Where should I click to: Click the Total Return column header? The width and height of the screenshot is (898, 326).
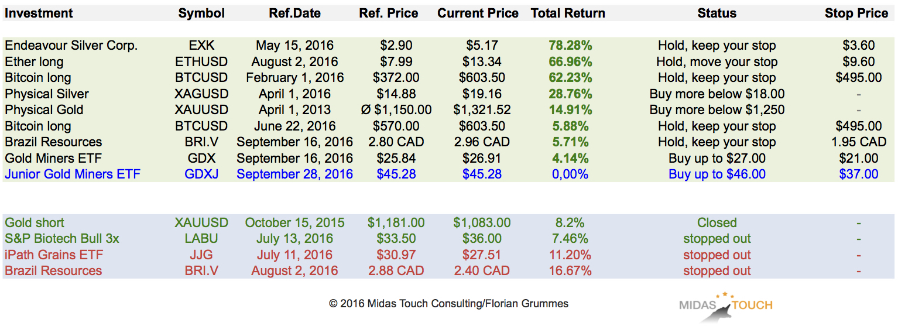pos(568,13)
